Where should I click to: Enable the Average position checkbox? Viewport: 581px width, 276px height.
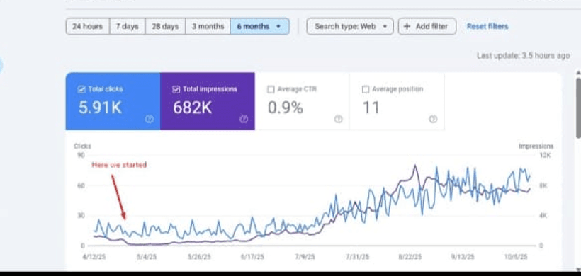click(x=366, y=89)
